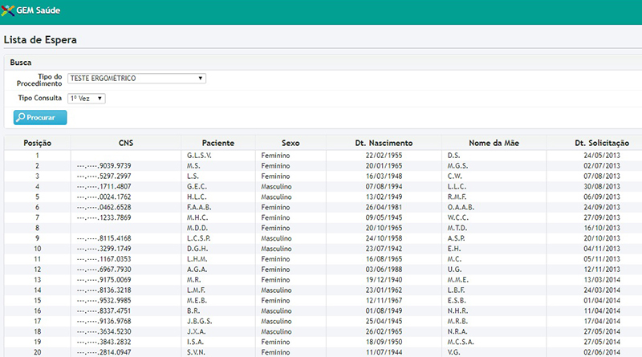Click request date 02/06/2014

click(602, 352)
